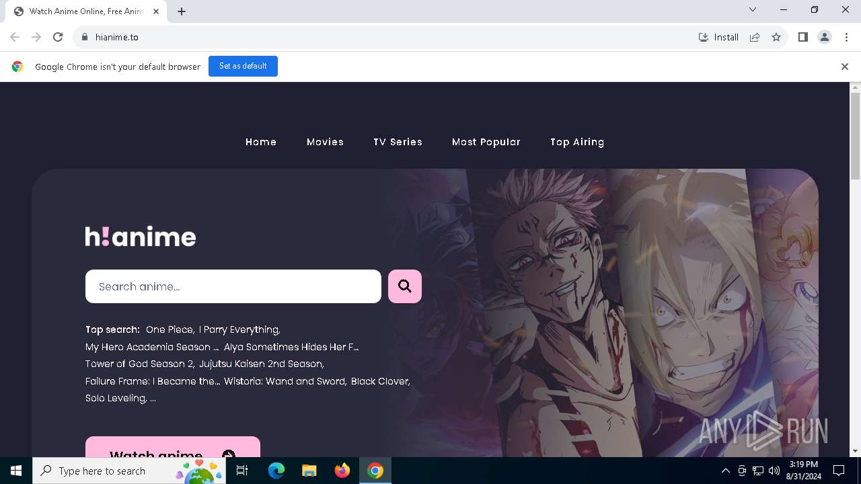Click the Watch anime button

coord(173,447)
